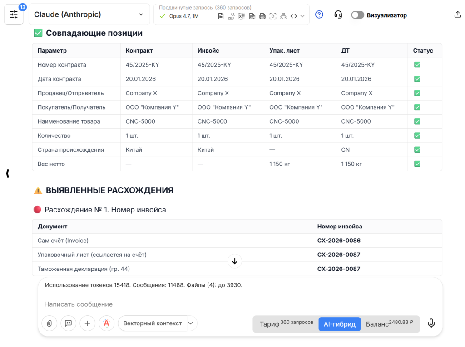Click the chat prompt templates icon
The width and height of the screenshot is (465, 347).
click(x=68, y=323)
